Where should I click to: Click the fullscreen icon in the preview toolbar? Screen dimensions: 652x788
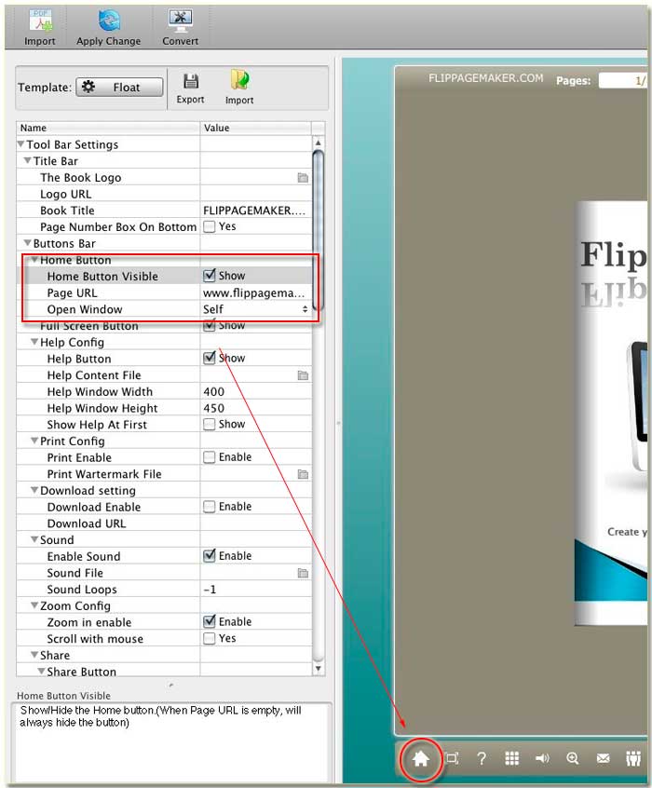452,758
